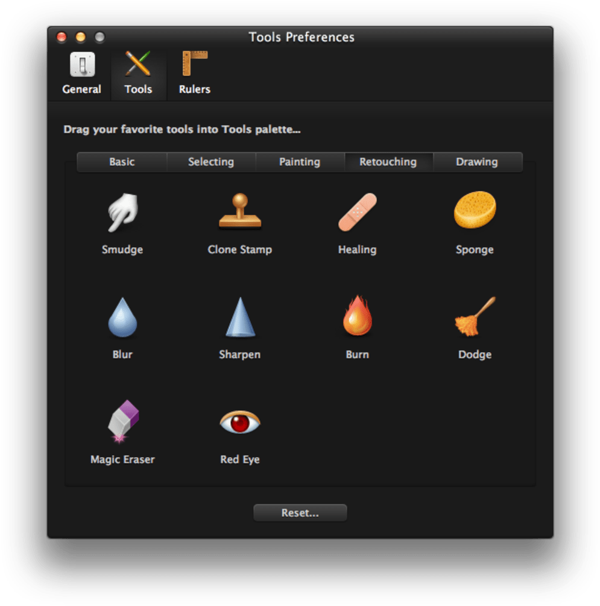Switch to the Basic tab
This screenshot has height=606, width=600.
click(122, 162)
